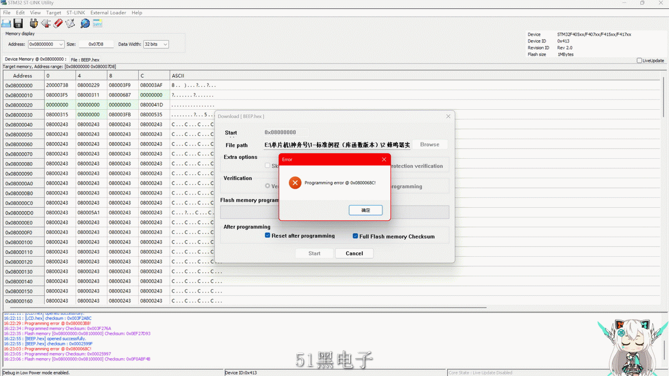The image size is (669, 376).
Task: Toggle the LiveUpdate checkbox
Action: tap(639, 61)
